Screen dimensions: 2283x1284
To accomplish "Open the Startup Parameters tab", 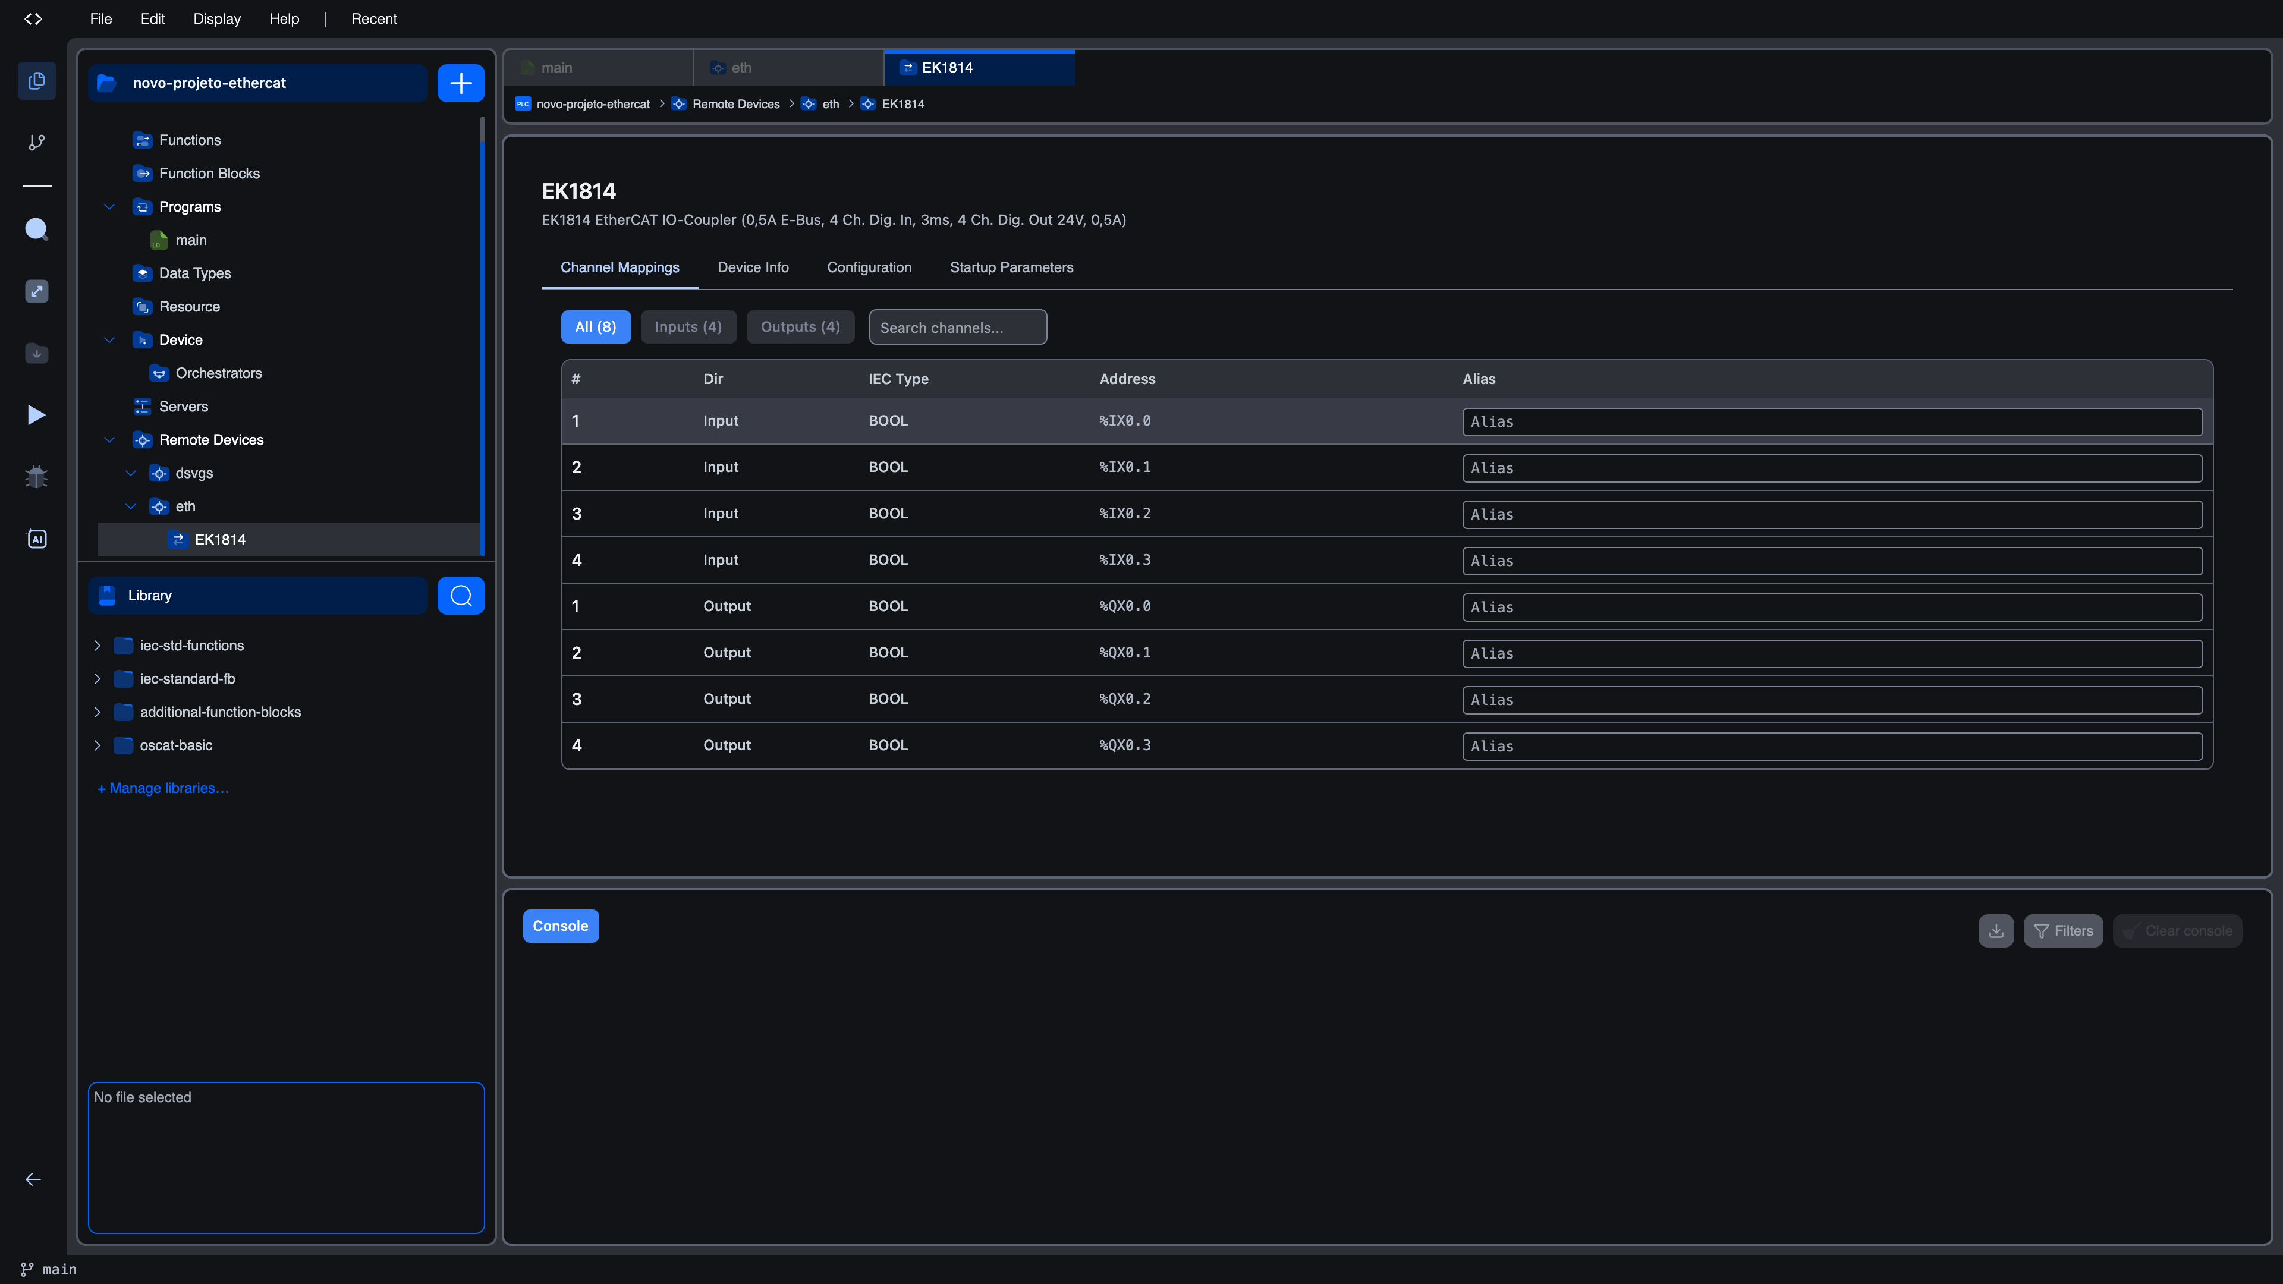I will (1011, 267).
